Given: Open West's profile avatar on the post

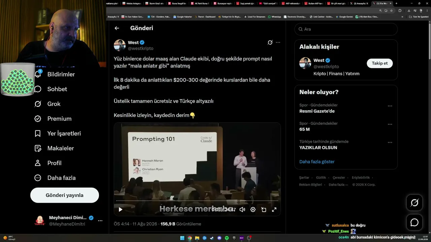Looking at the screenshot, I should tap(120, 45).
